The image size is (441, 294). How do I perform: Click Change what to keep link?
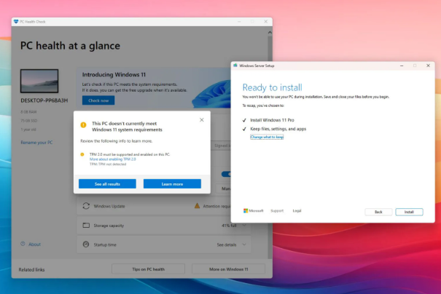267,137
